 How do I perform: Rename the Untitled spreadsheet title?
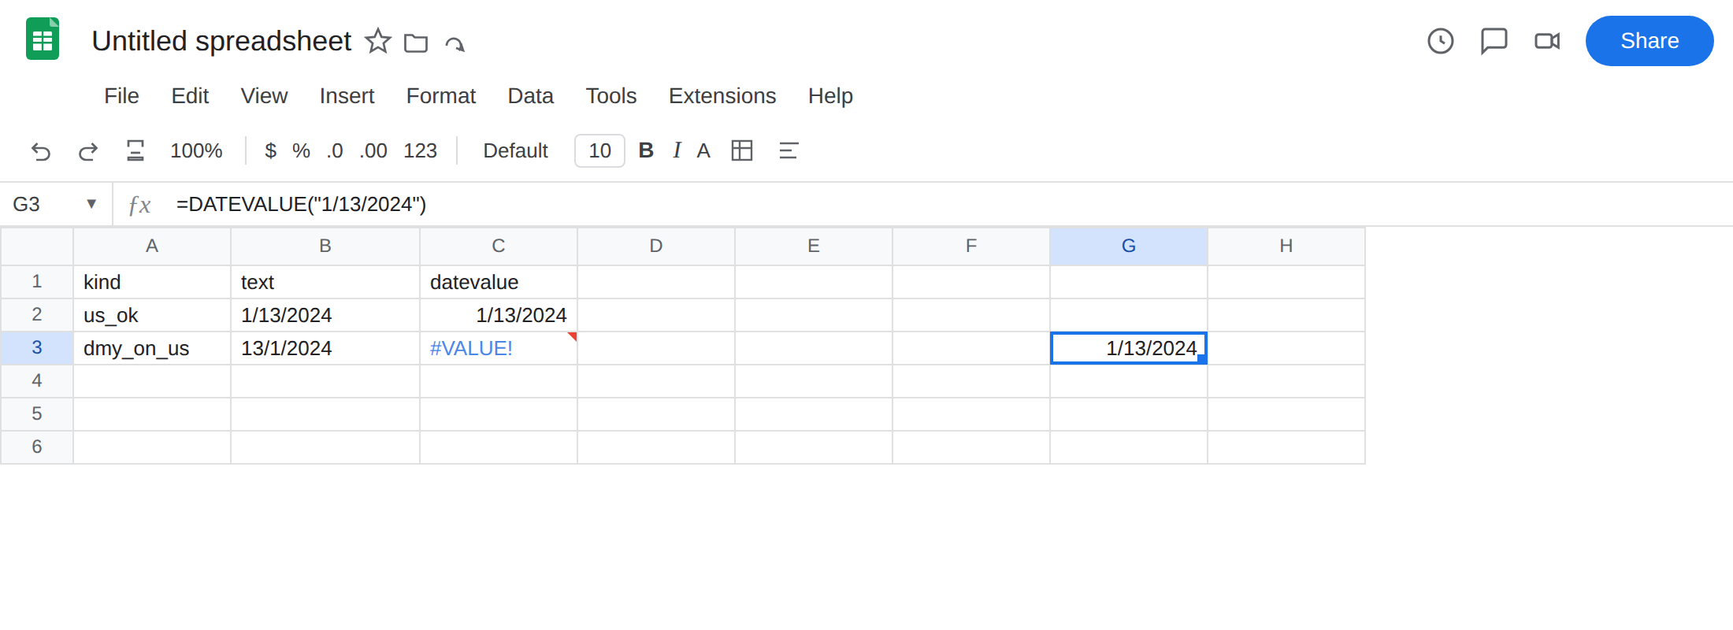(221, 41)
